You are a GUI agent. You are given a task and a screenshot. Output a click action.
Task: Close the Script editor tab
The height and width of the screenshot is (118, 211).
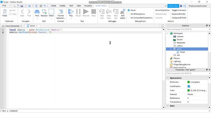click(37, 26)
